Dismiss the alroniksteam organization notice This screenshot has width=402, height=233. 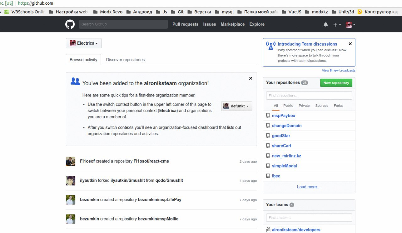(251, 78)
